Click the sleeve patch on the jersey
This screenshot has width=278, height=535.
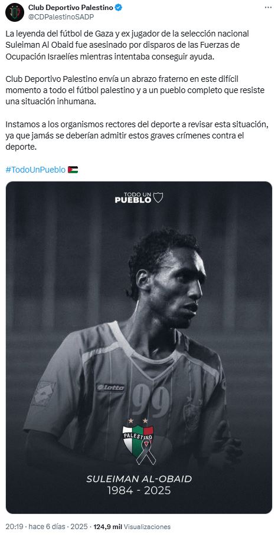[44, 393]
